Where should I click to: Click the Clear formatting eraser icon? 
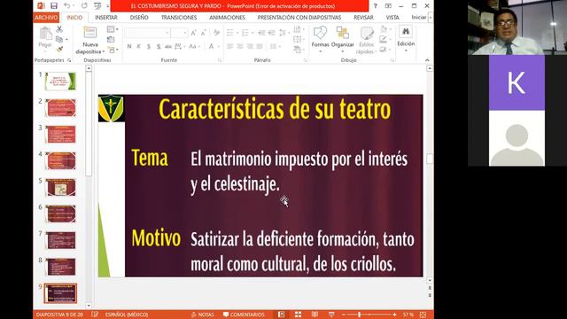[x=216, y=33]
